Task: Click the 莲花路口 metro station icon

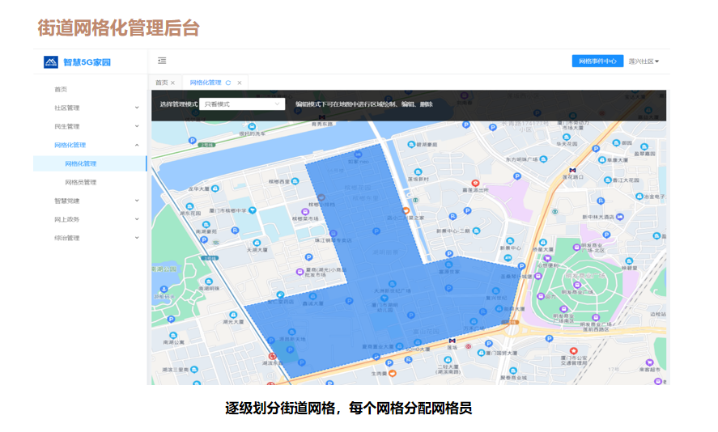Action: pyautogui.click(x=572, y=170)
